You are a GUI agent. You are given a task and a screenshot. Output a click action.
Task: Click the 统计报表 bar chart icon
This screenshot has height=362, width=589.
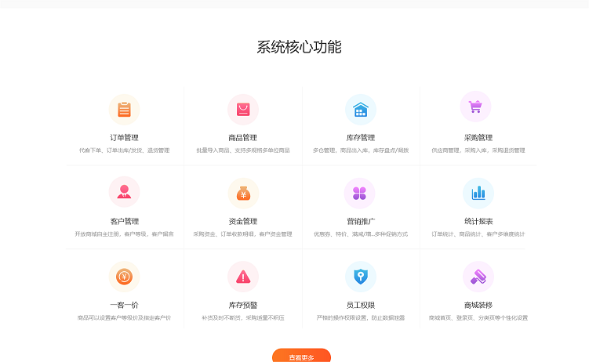478,194
